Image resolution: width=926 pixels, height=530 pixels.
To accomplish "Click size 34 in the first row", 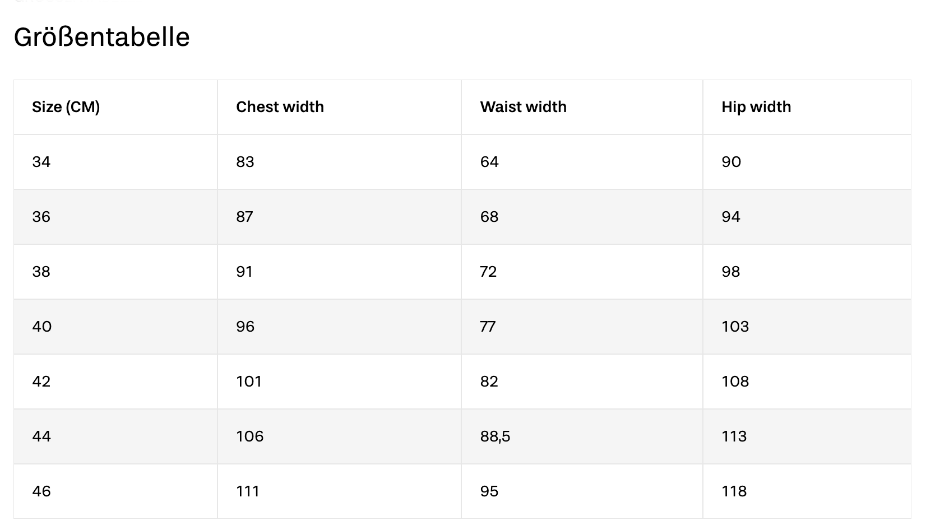I will [x=41, y=162].
